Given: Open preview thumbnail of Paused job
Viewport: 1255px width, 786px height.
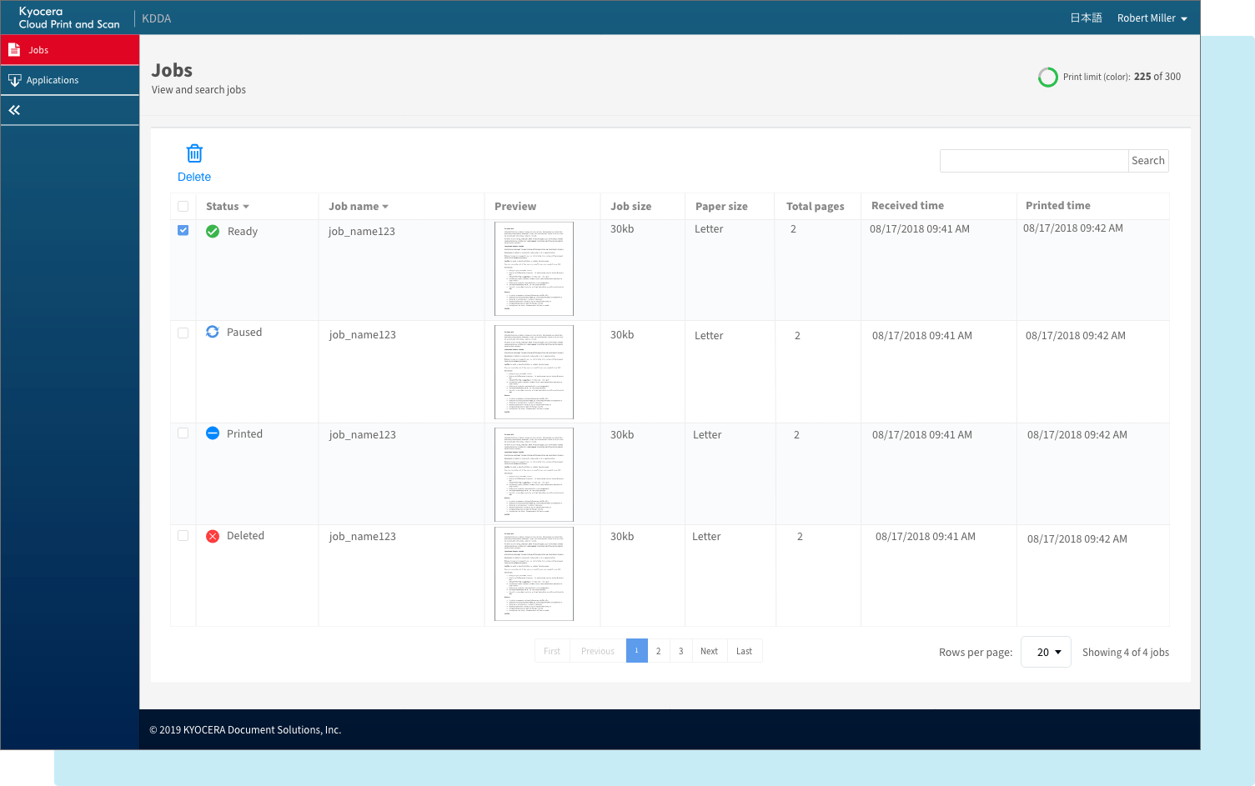Looking at the screenshot, I should point(534,372).
